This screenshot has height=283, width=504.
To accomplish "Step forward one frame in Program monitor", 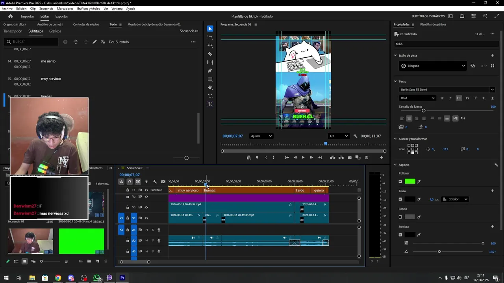I will tap(311, 158).
